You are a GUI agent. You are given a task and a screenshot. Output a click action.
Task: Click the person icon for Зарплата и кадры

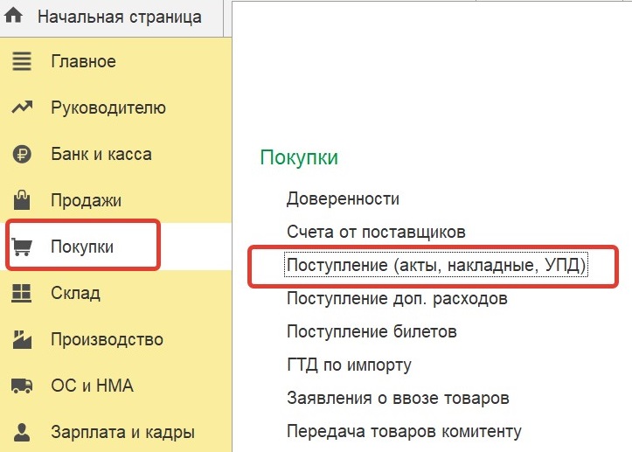(22, 432)
